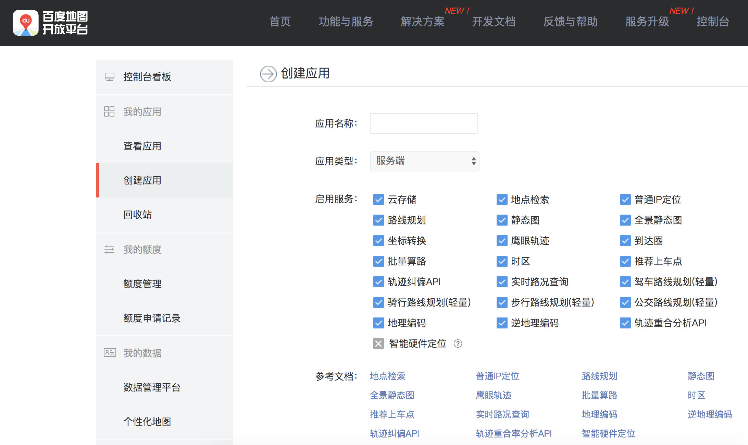Click the My Apps grid icon
Image resolution: width=748 pixels, height=445 pixels.
click(109, 111)
